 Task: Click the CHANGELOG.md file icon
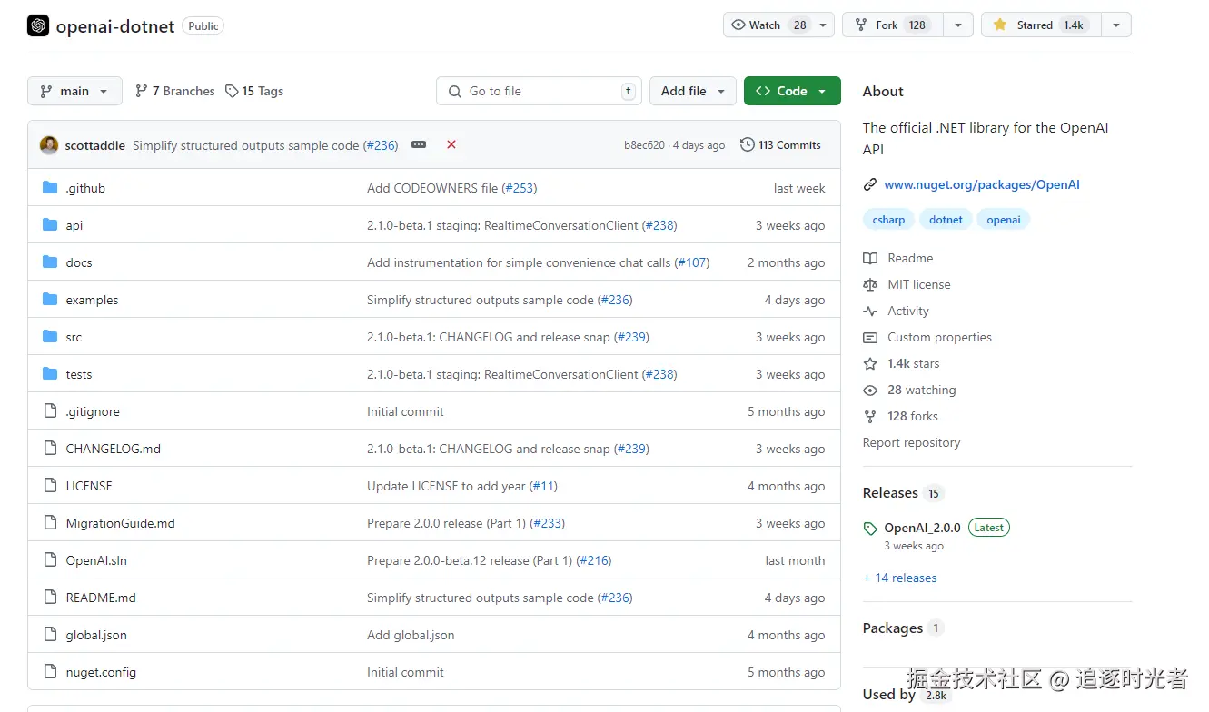click(50, 449)
